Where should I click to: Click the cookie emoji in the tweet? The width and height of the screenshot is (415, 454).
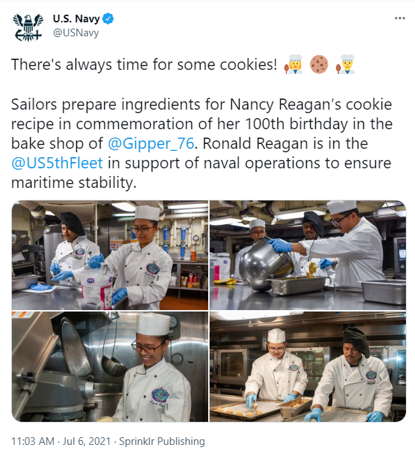pos(319,64)
